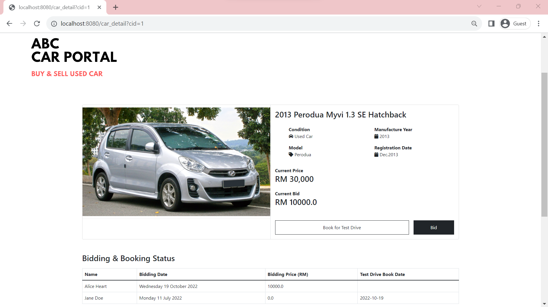View site information icon in address bar

tap(54, 24)
